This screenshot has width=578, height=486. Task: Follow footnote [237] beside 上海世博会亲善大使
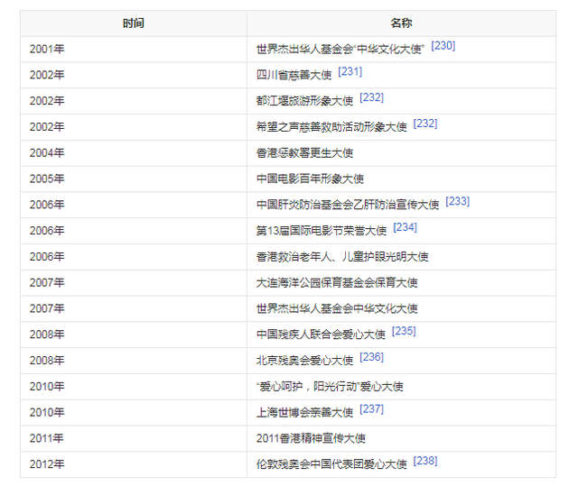(x=371, y=408)
